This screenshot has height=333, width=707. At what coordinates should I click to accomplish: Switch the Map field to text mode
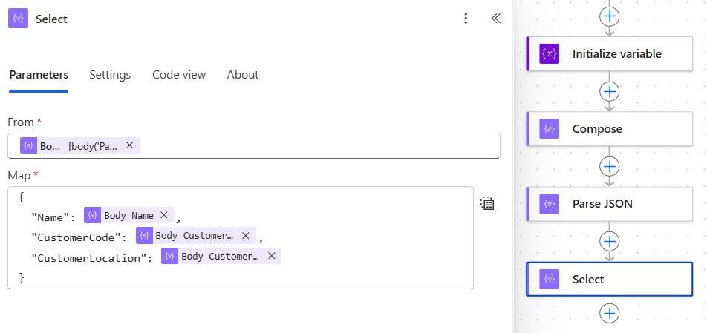coord(487,203)
